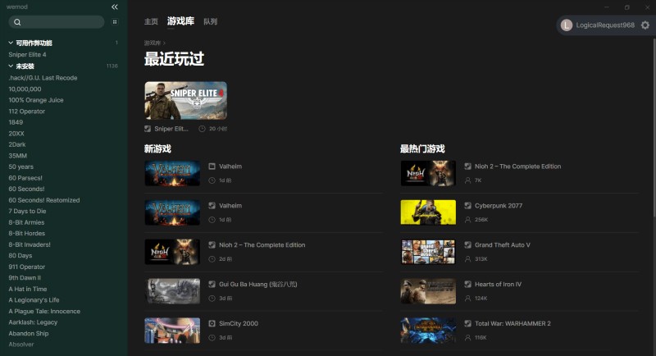
Task: Select 100% Orange Juice in sidebar
Action: point(36,100)
